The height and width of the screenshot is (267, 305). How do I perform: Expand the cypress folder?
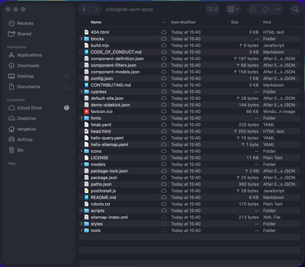[x=81, y=91]
